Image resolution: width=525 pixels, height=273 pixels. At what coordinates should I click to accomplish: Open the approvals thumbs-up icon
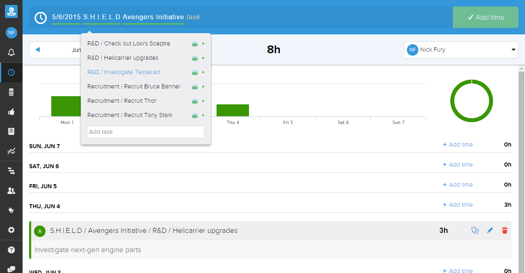11,112
